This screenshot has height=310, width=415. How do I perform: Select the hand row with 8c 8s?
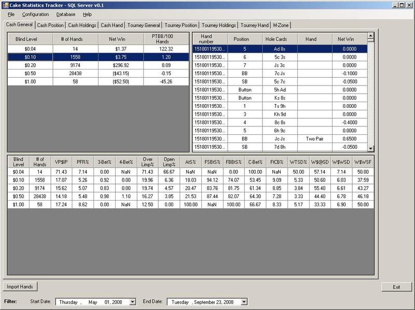[x=280, y=123]
